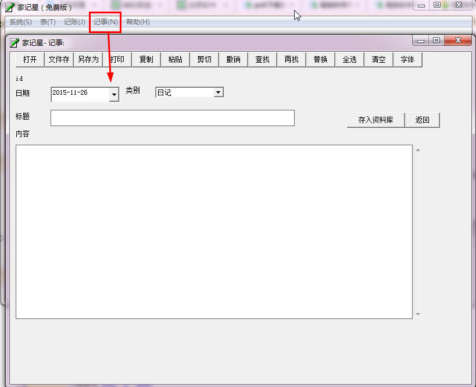Click the 另存为 (Save As) toolbar button
This screenshot has height=387, width=476.
88,59
